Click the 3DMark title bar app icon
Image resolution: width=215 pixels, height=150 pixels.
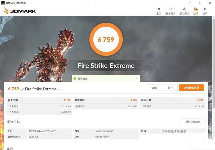point(3,3)
